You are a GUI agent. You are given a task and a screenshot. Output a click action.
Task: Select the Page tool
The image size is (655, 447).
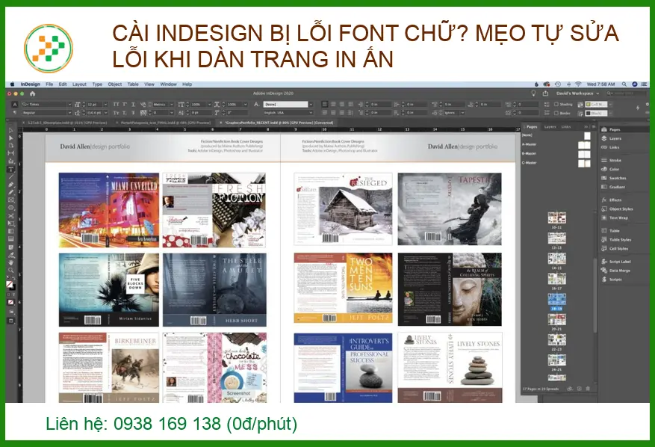[11, 145]
